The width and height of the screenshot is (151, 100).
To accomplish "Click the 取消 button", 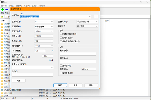I will tap(75, 85).
